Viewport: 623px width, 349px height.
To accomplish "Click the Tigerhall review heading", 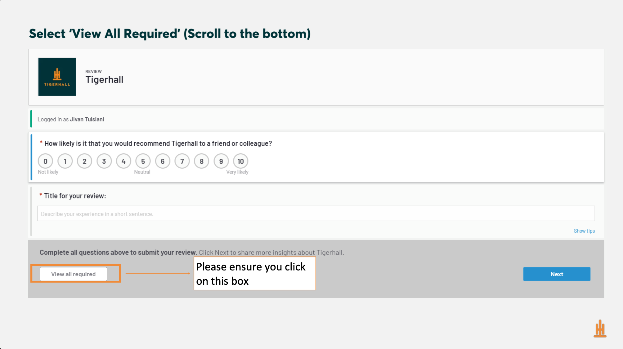I will pyautogui.click(x=105, y=80).
